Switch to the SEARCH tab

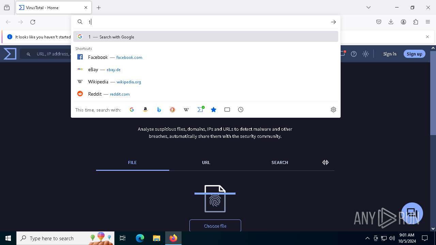tap(280, 163)
